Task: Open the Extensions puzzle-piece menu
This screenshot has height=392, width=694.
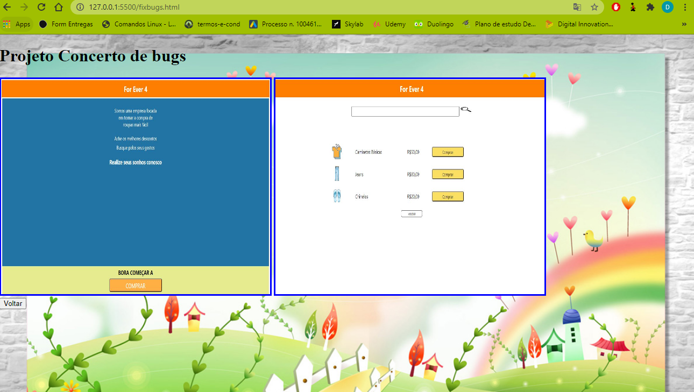Action: 650,7
